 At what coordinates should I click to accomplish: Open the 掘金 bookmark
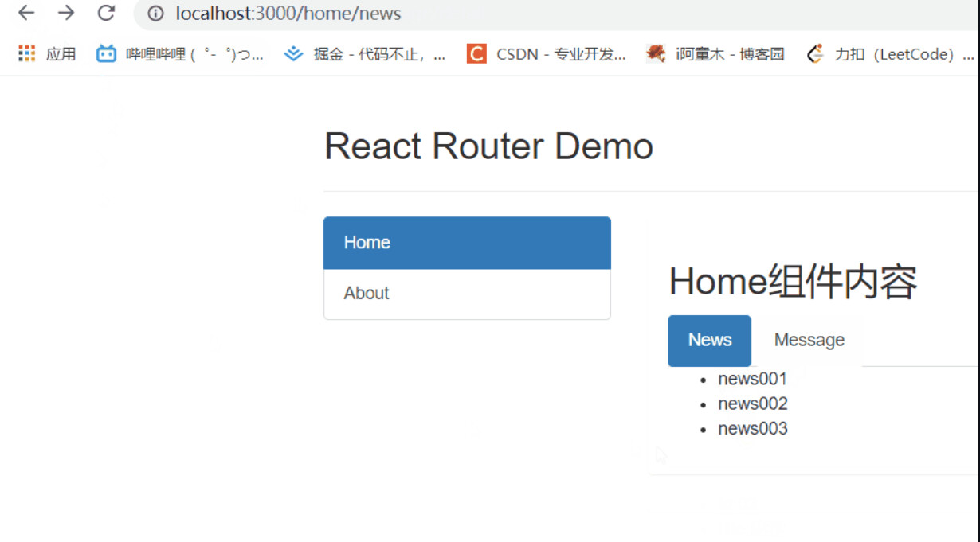click(x=366, y=54)
